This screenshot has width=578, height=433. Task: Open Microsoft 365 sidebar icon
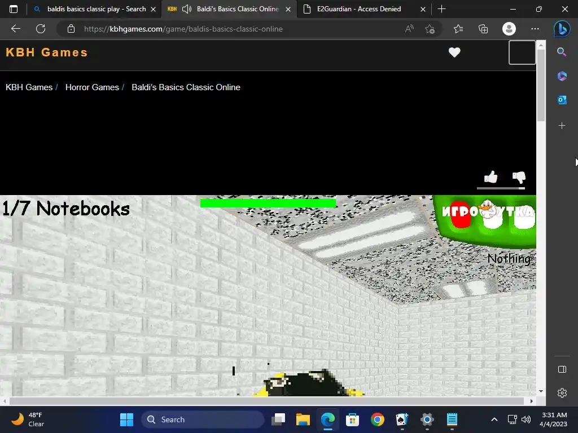562,76
